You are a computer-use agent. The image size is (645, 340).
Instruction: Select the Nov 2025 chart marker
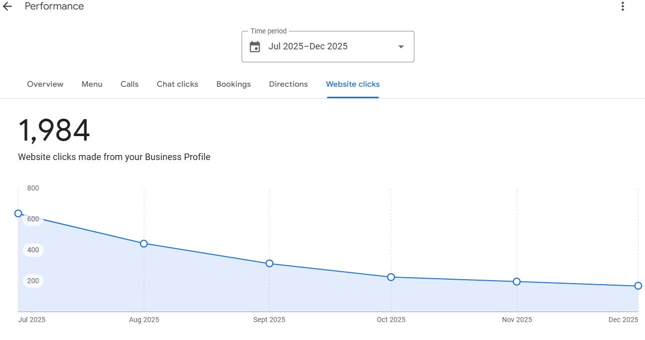(x=517, y=282)
